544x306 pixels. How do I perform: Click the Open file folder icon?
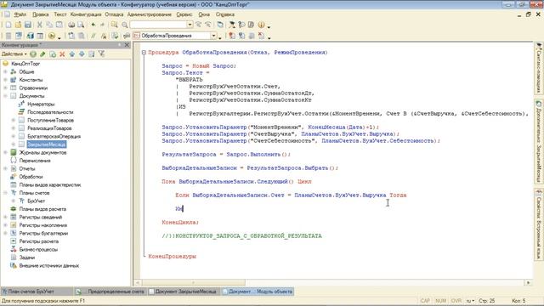tap(18, 25)
